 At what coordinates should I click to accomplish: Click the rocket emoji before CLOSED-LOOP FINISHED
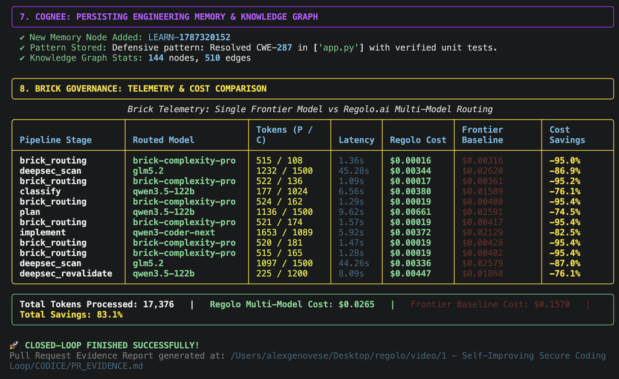14,346
